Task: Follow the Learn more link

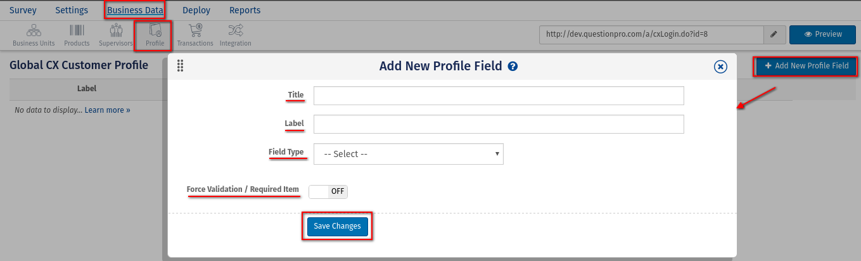Action: [x=108, y=110]
